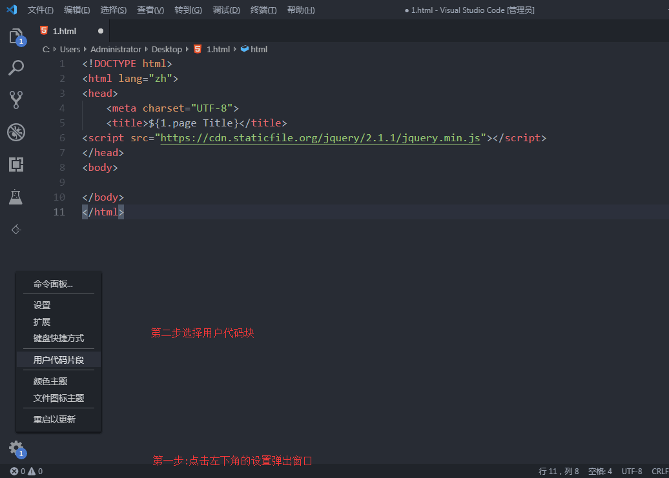Open the 文件(F) menu
The image size is (669, 478).
[x=41, y=10]
